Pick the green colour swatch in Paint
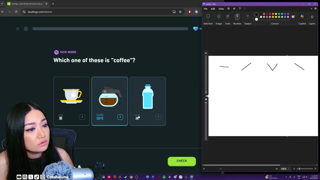 click(x=279, y=14)
